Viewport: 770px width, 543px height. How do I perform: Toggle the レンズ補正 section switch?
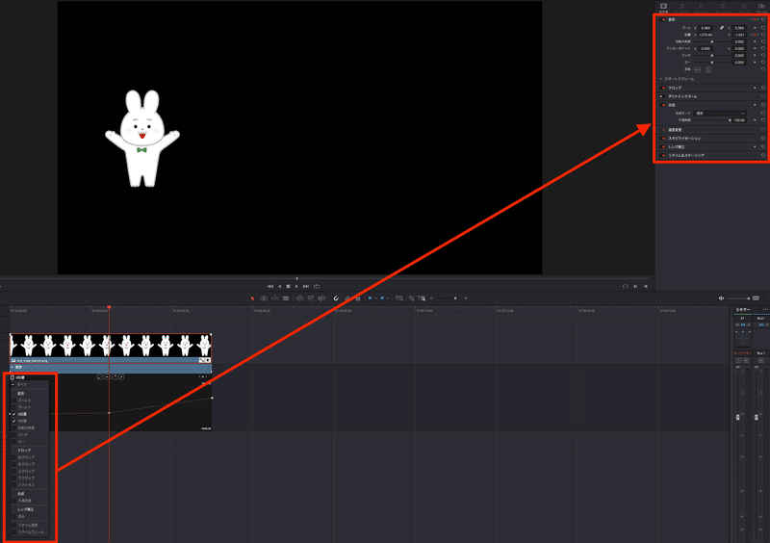coord(663,146)
